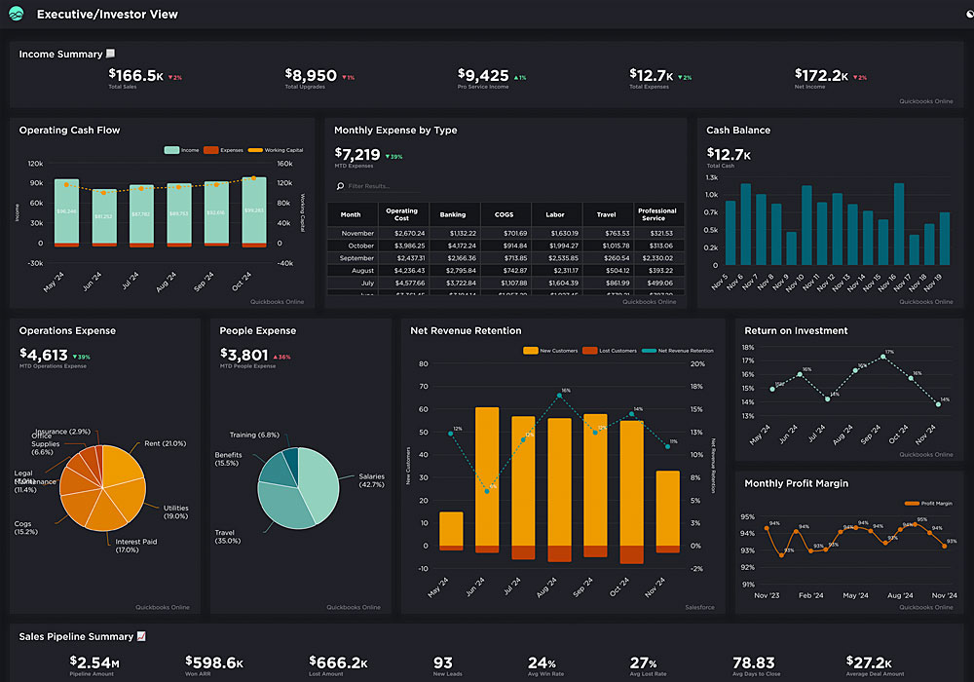
Task: Click the dashboard logo icon in the header
Action: [x=17, y=15]
